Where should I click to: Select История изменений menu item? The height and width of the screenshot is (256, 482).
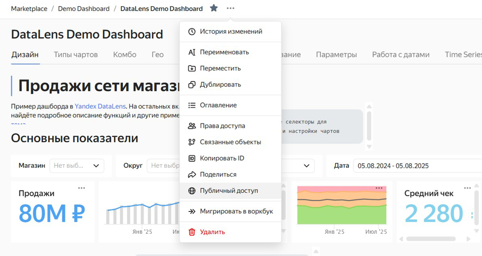(x=230, y=32)
